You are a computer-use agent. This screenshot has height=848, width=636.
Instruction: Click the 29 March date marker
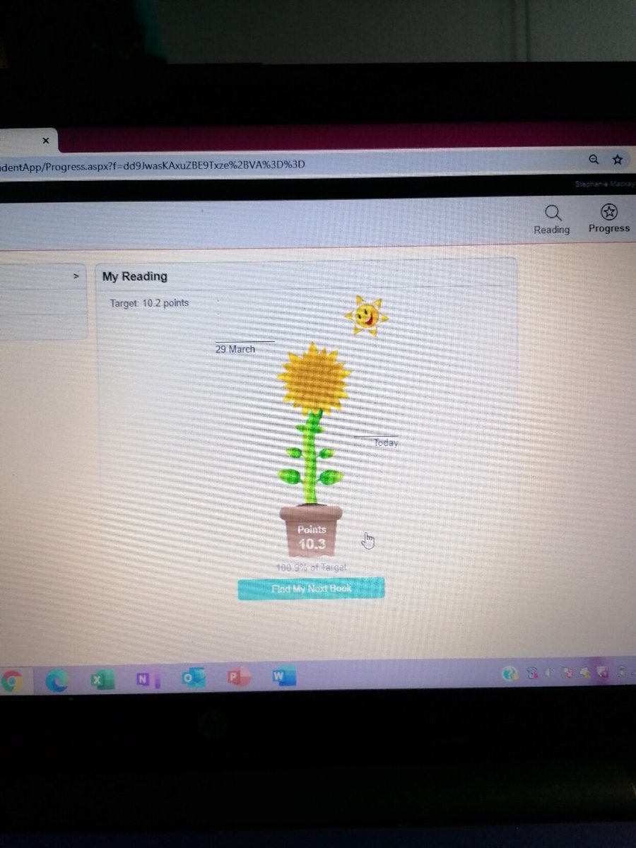235,349
